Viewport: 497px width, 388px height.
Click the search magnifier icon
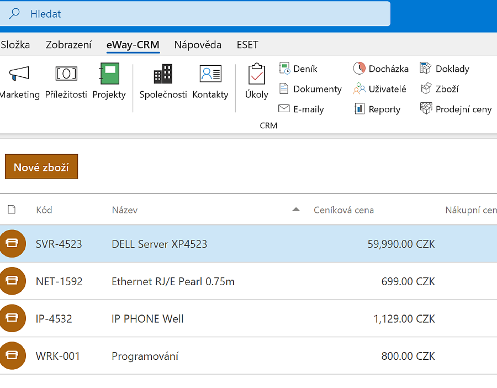coord(14,14)
